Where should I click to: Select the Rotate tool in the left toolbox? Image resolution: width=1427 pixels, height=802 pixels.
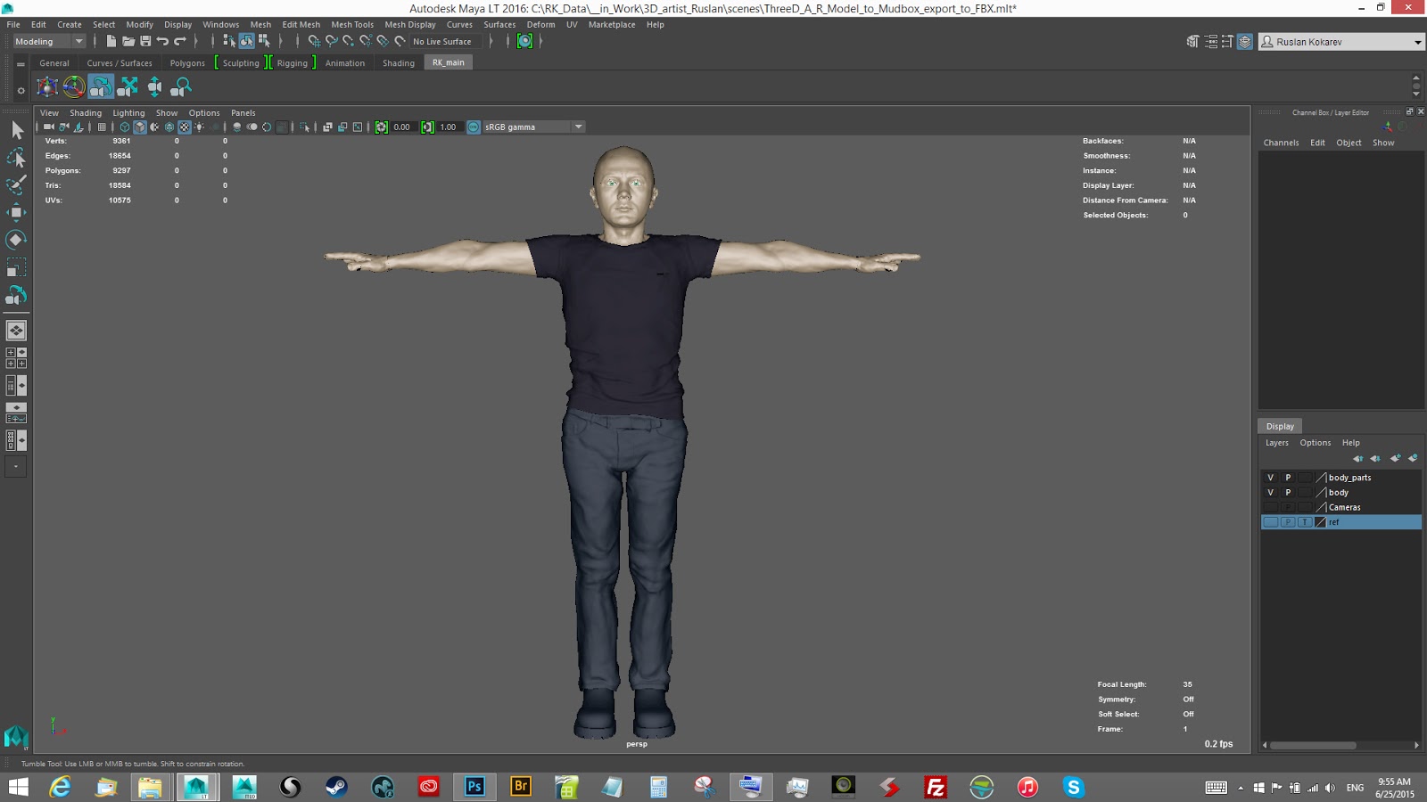point(16,240)
